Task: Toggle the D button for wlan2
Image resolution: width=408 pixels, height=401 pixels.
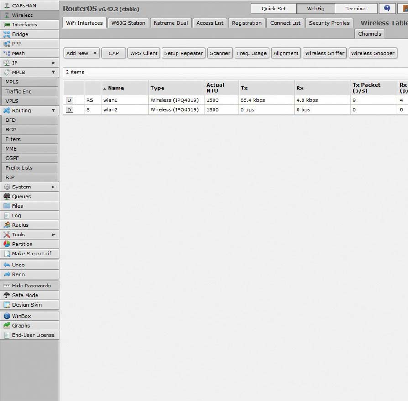Action: coord(69,110)
